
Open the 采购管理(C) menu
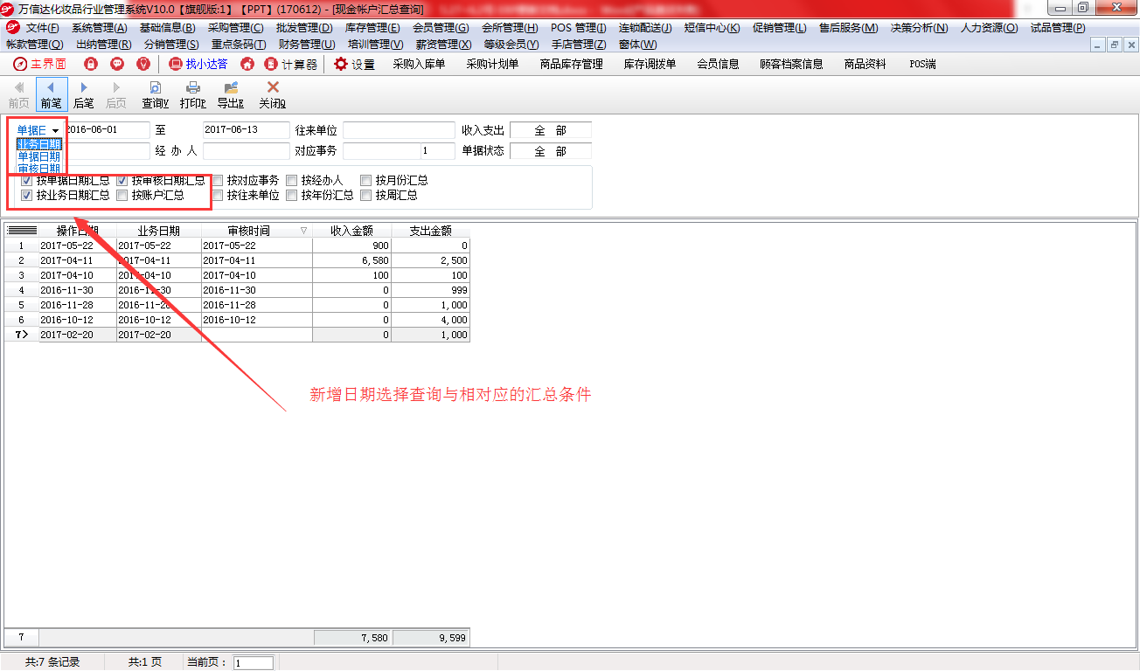point(235,28)
